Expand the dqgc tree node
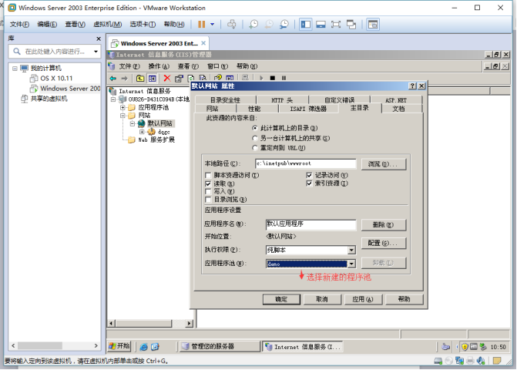517x370 pixels. point(141,132)
